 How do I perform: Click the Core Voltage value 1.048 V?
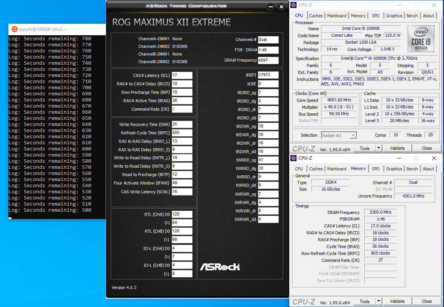(x=387, y=49)
